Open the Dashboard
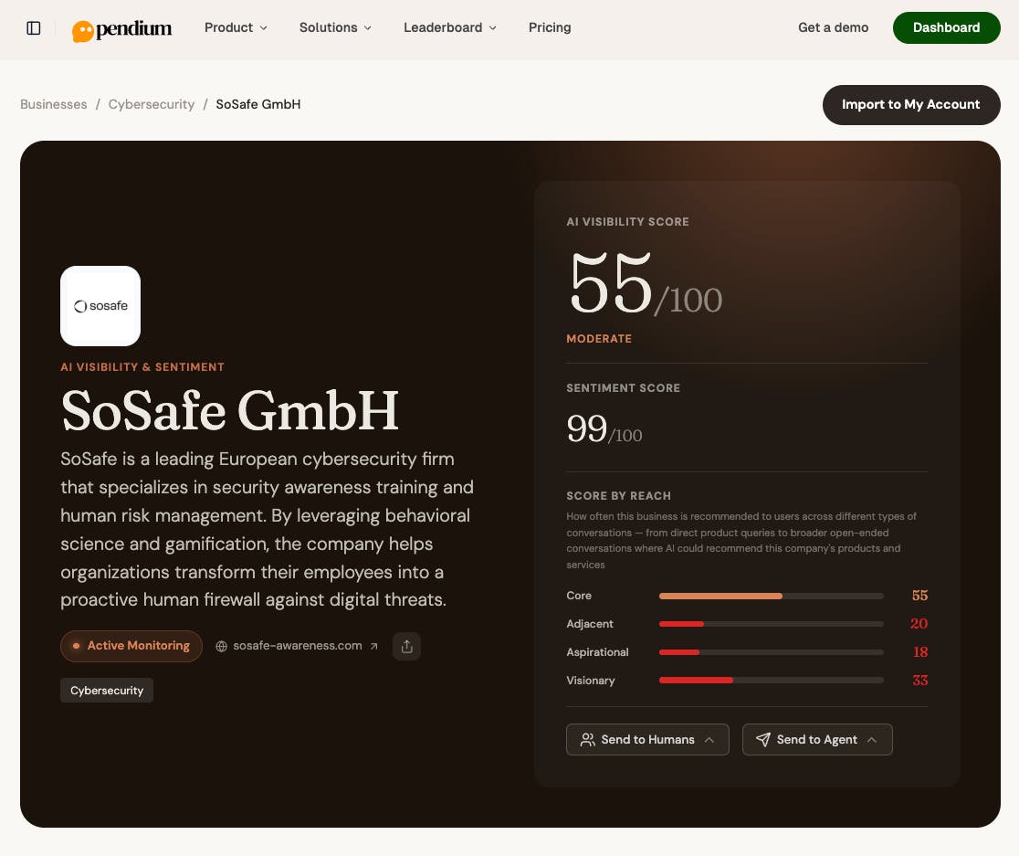The image size is (1019, 856). [946, 28]
